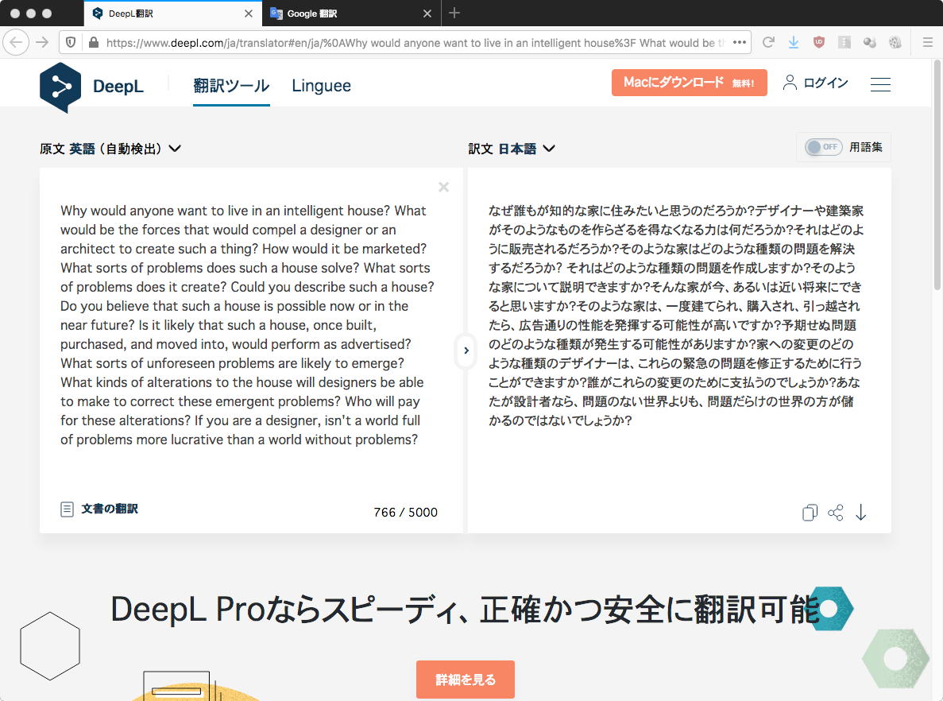Click the DeepL Pro headline text

[x=465, y=609]
